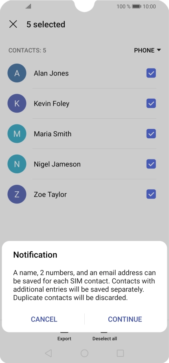Tap the Android back navigation icon

coord(48,353)
